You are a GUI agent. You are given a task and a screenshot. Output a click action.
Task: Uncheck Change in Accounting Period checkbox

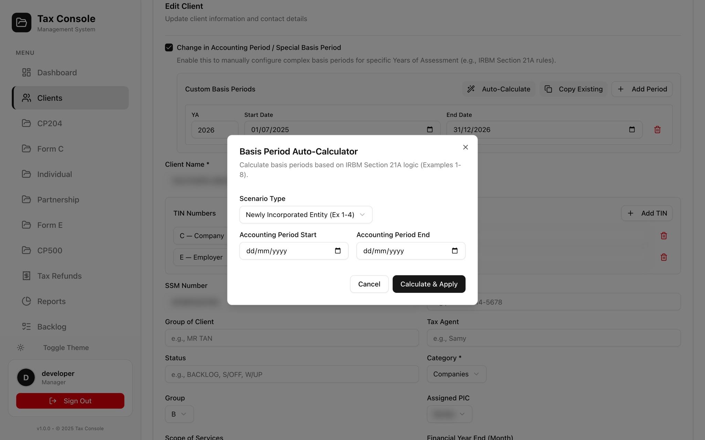(169, 47)
